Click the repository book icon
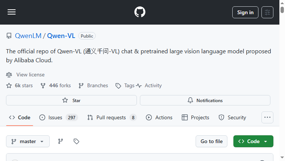 [x=9, y=36]
